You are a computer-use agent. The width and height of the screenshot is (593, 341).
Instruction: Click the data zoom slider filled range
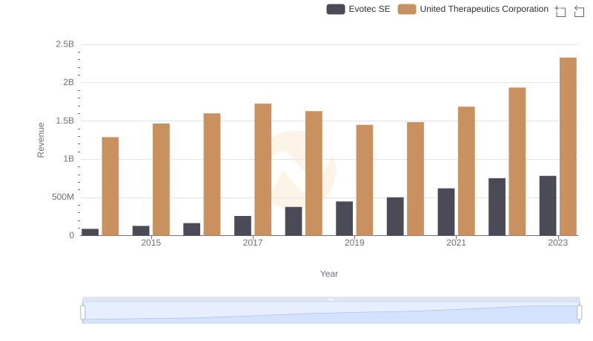click(331, 313)
